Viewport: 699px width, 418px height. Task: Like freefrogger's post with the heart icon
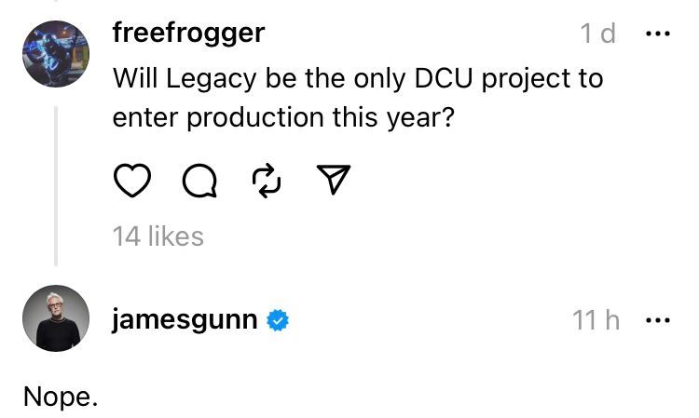[132, 181]
